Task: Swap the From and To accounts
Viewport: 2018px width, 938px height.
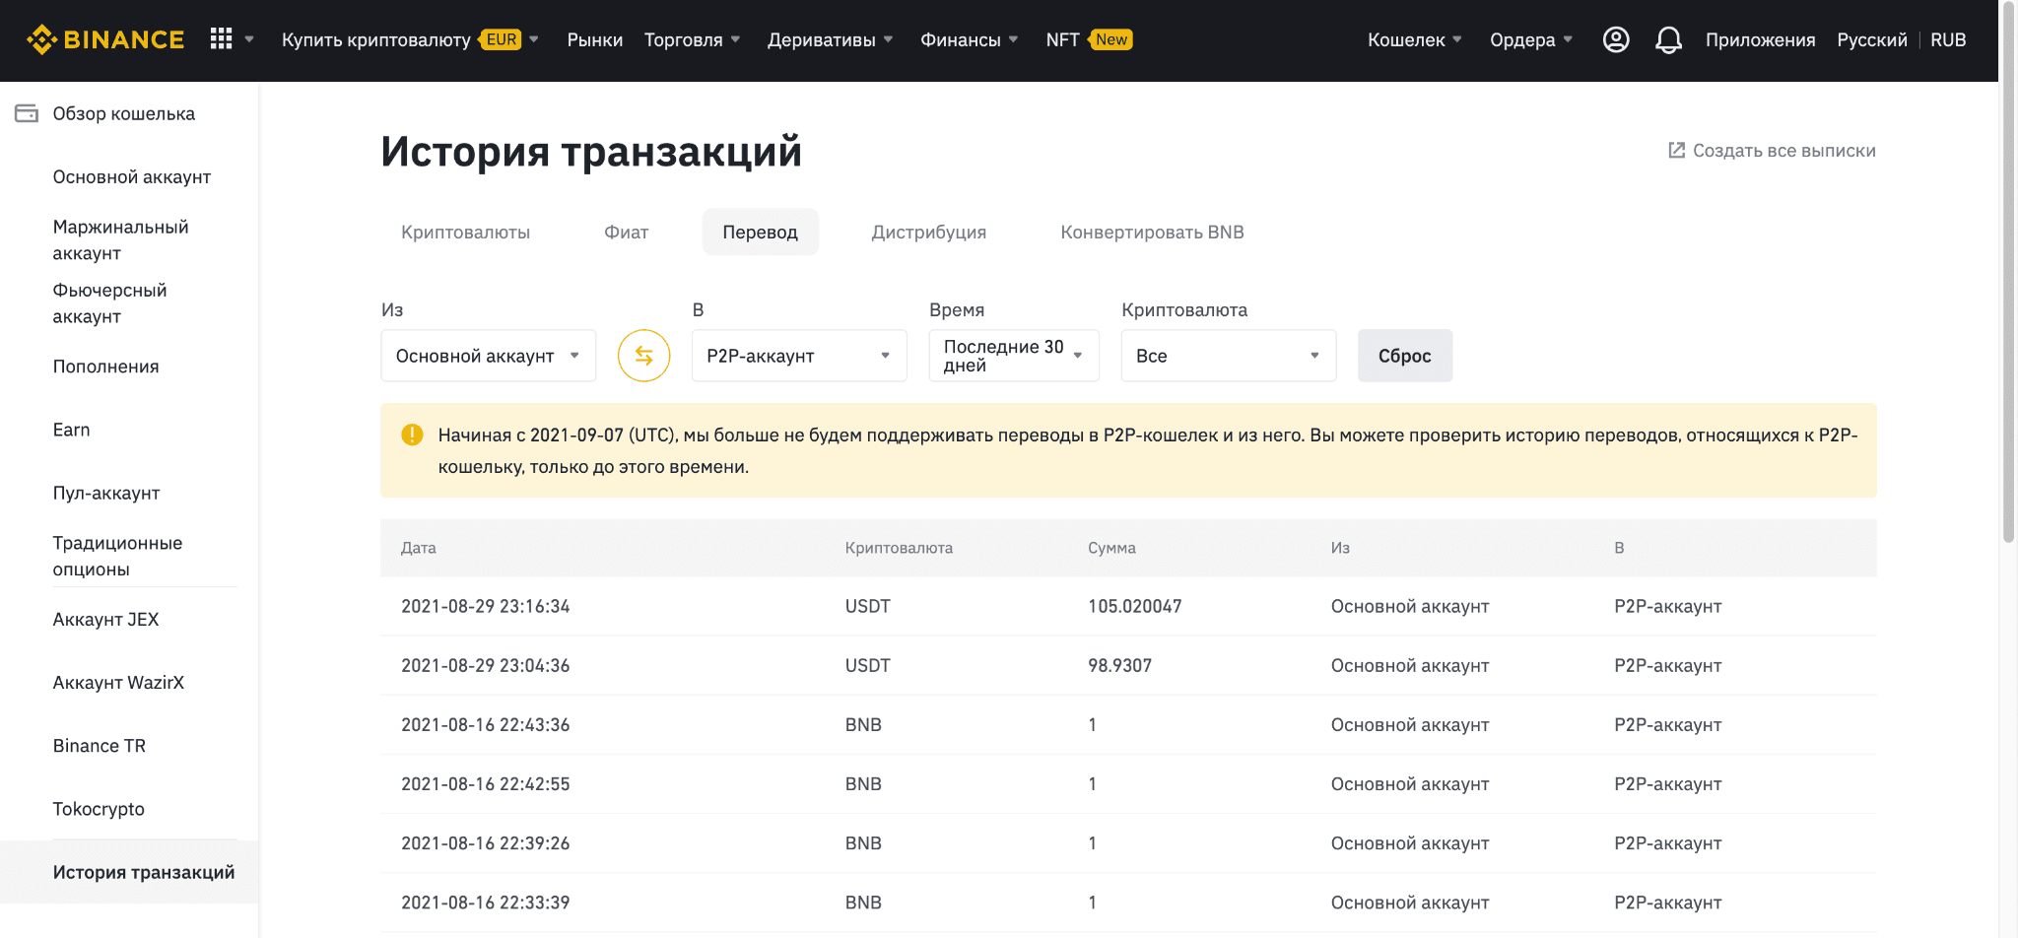Action: [643, 356]
